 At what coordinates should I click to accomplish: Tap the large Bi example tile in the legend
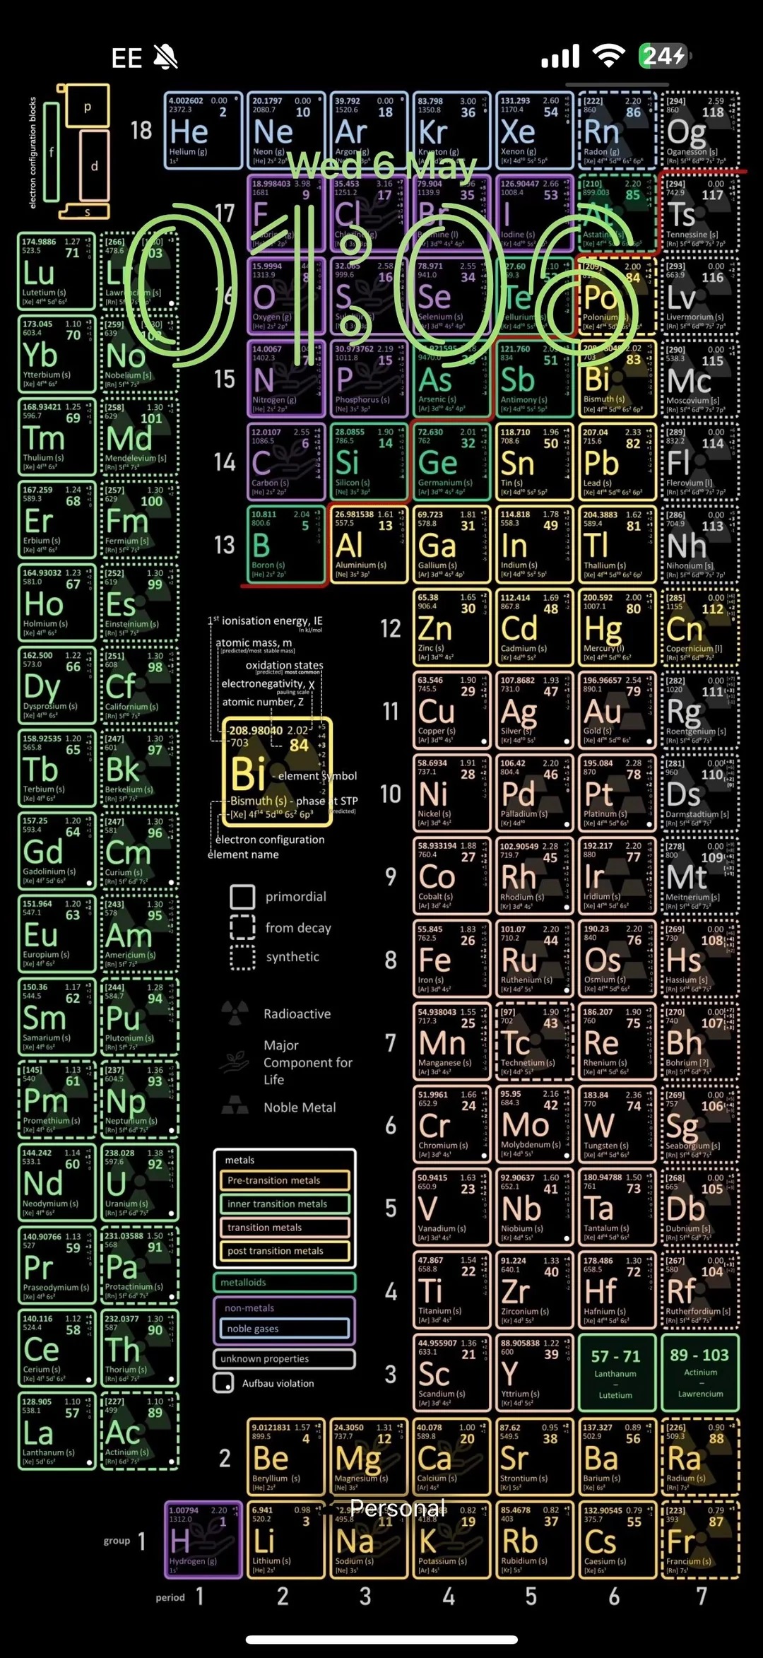click(277, 772)
